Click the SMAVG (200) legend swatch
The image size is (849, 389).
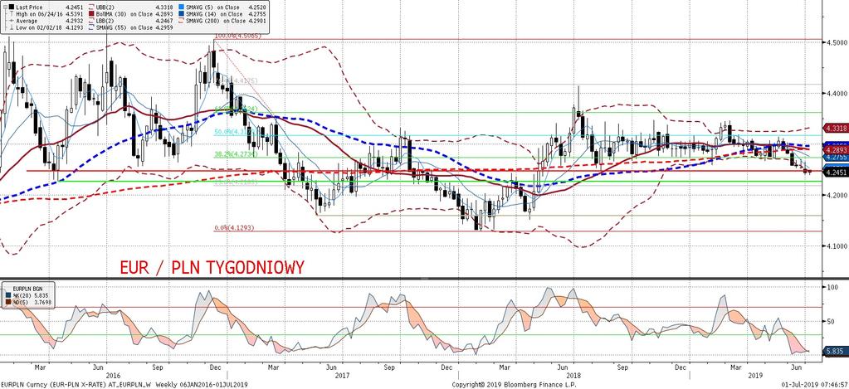(182, 21)
